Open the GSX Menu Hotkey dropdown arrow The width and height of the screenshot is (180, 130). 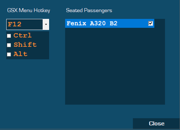46,25
